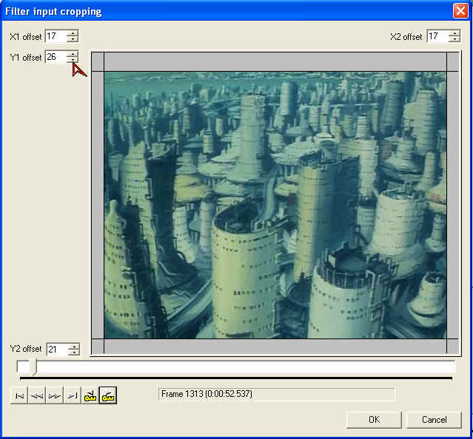Screen dimensions: 473x439
Task: Go to next keyframe (highlighted key icon)
Action: tap(108, 395)
